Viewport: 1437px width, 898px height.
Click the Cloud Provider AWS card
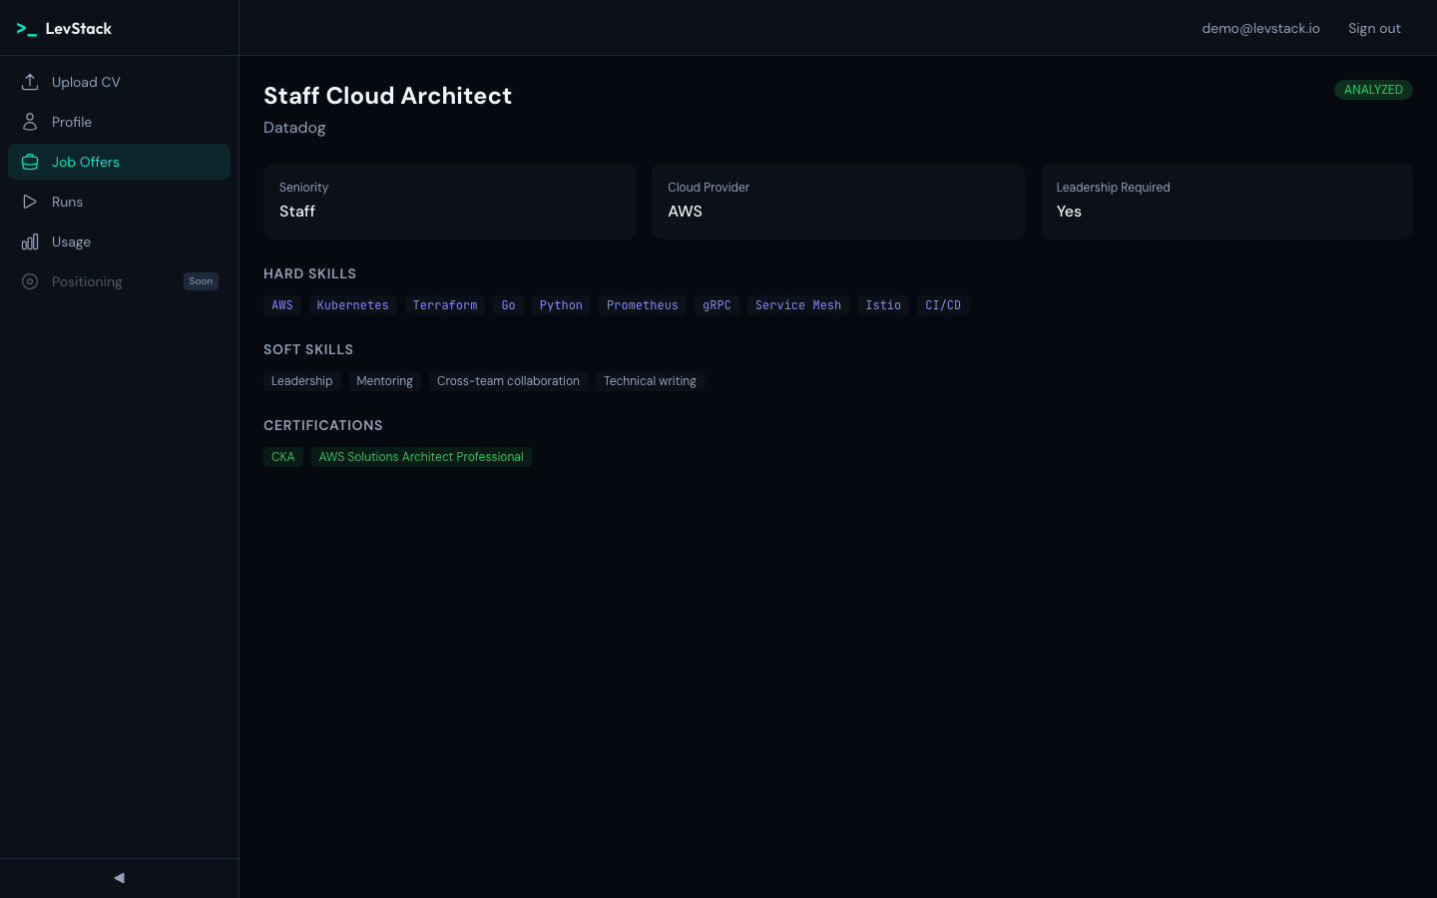pyautogui.click(x=838, y=202)
